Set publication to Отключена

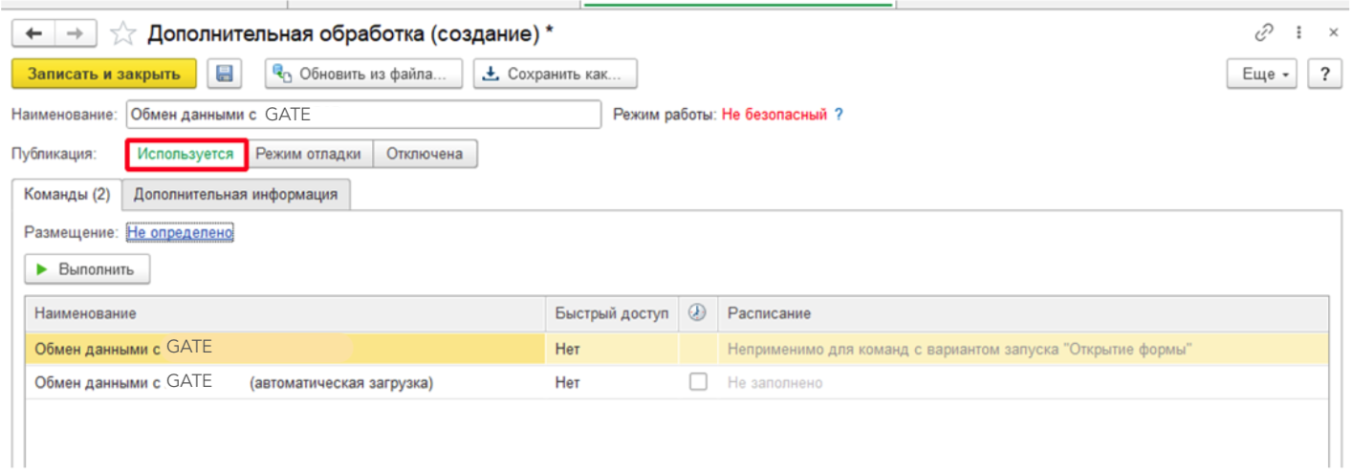[424, 154]
